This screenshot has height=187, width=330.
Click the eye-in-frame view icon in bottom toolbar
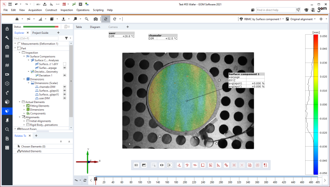(170, 165)
